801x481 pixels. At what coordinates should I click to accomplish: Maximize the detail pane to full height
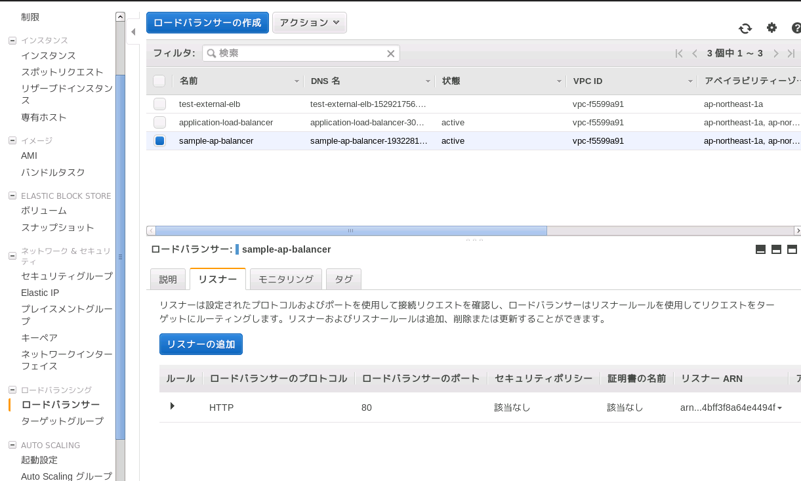click(x=792, y=249)
